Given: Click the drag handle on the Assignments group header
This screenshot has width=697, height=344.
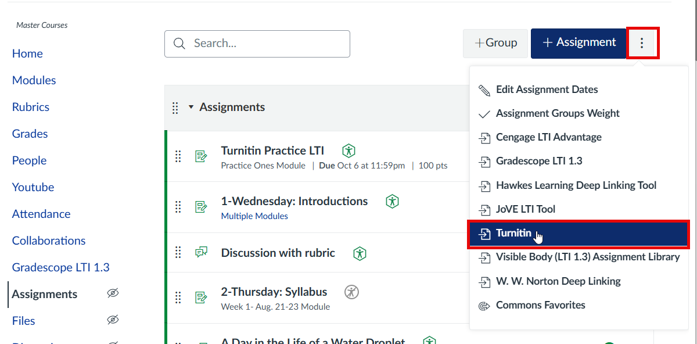Looking at the screenshot, I should tap(175, 107).
